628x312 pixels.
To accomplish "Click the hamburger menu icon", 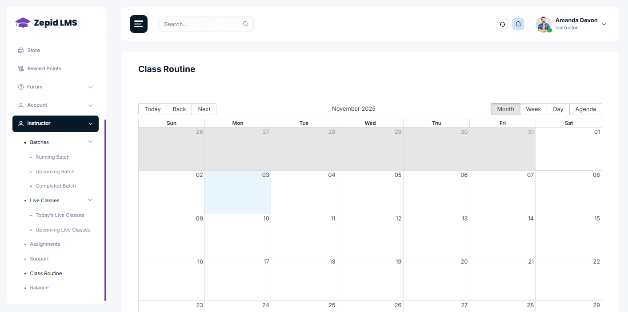I will [139, 24].
